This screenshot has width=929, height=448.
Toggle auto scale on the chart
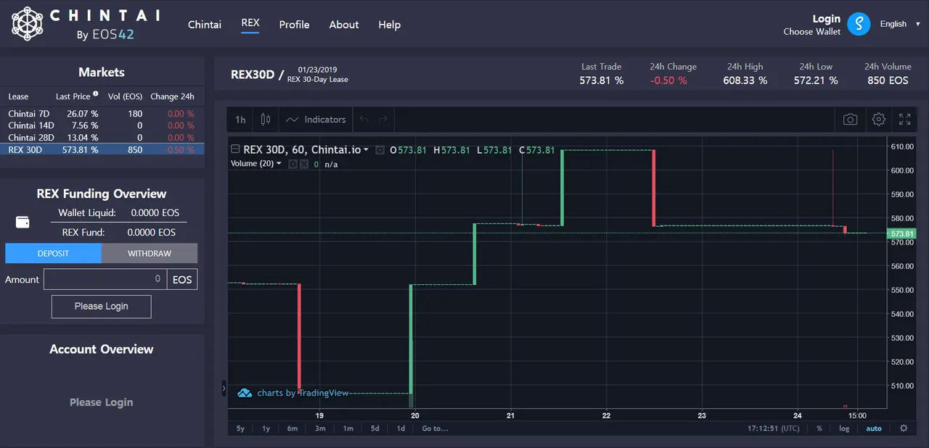874,428
